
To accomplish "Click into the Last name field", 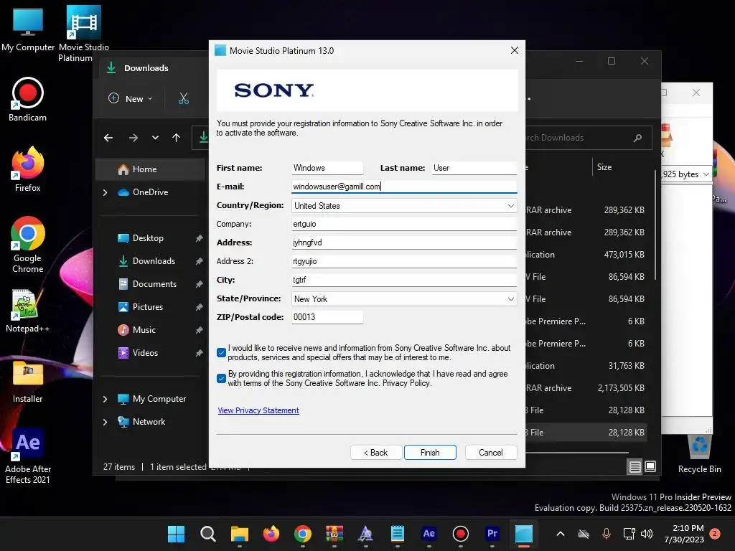I will click(474, 168).
